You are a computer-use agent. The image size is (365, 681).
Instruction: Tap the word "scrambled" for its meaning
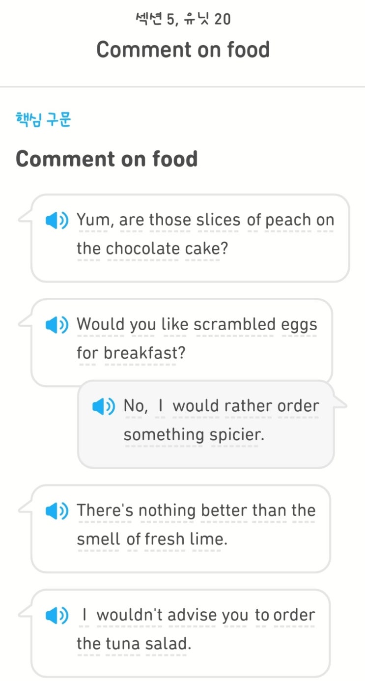(x=235, y=325)
